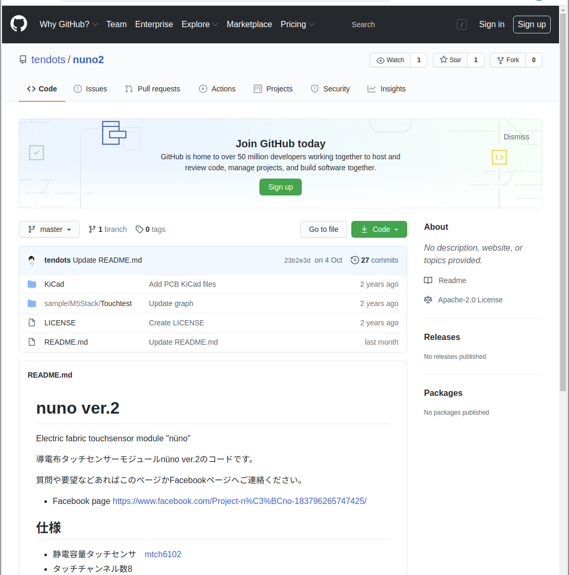This screenshot has width=569, height=575.
Task: Expand the Pricing menu
Action: coord(298,24)
